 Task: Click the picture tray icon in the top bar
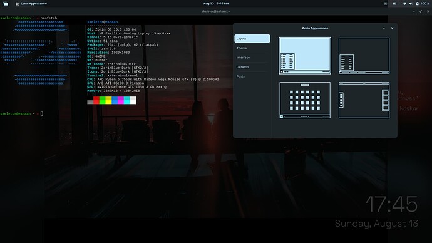point(386,4)
